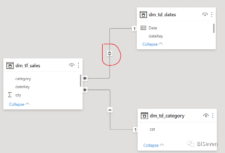The image size is (225, 153).
Task: Click the dm_td_category table icon
Action: [x=144, y=116]
